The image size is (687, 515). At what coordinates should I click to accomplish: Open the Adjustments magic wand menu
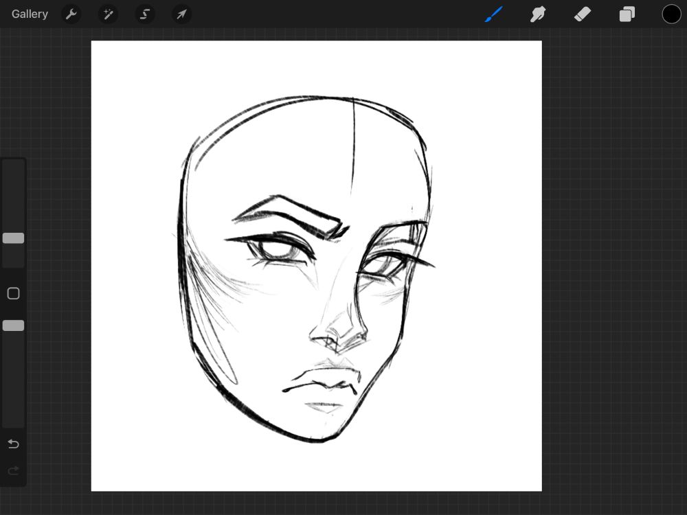point(108,14)
